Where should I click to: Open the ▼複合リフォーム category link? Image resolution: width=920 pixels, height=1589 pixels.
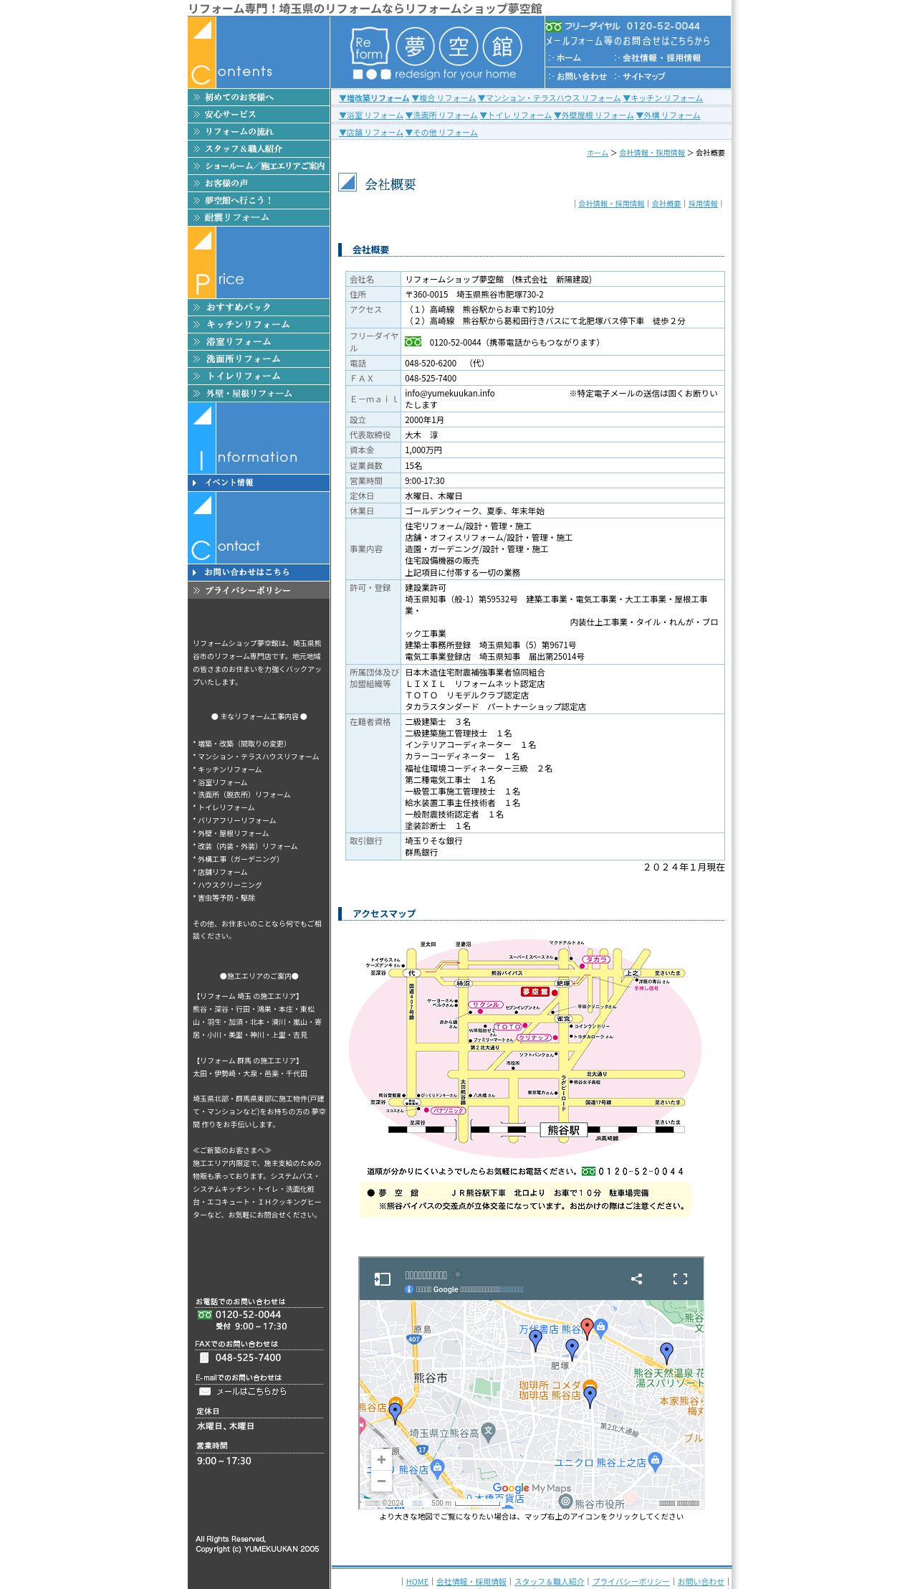pyautogui.click(x=444, y=98)
